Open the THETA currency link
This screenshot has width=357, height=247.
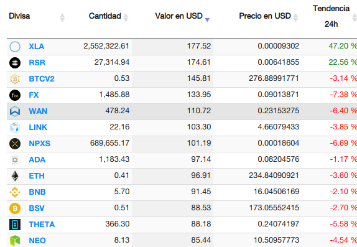click(42, 224)
